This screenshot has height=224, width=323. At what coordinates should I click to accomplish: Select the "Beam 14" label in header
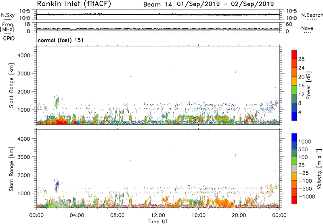coord(157,4)
